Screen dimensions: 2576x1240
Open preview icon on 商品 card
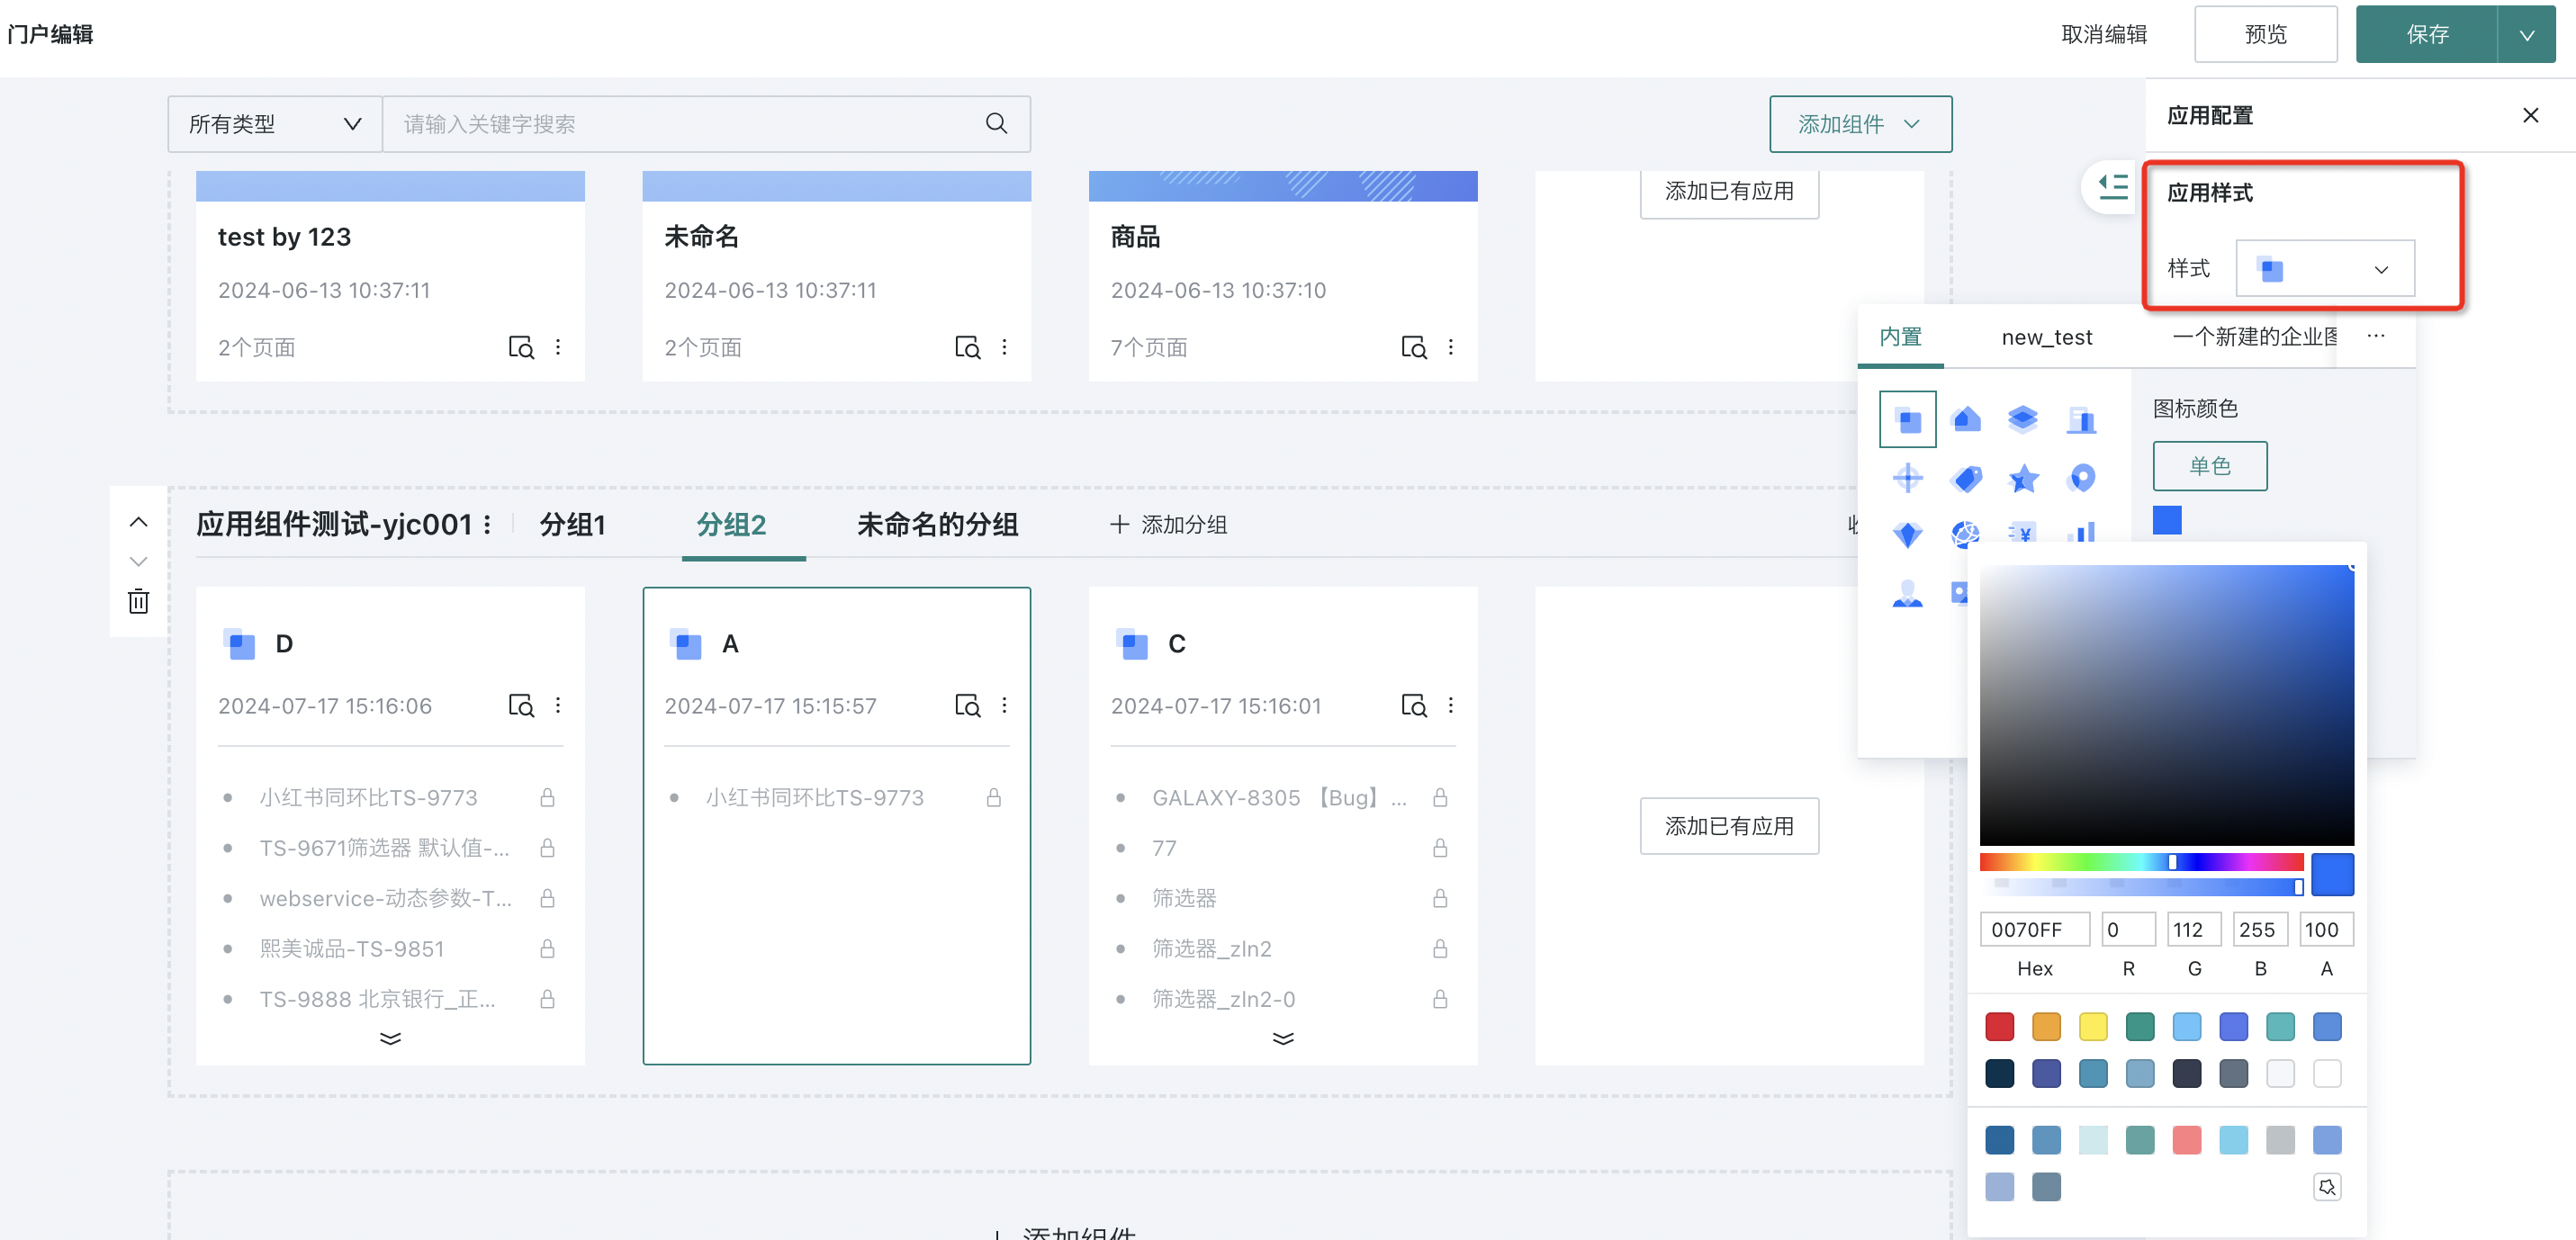pyautogui.click(x=1413, y=347)
